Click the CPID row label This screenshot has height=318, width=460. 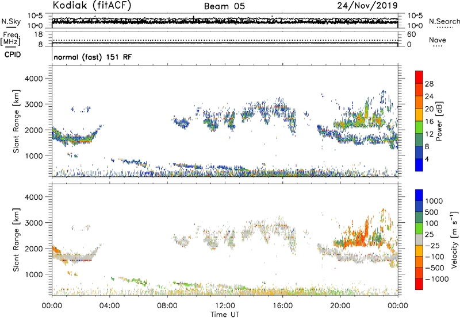(x=13, y=55)
